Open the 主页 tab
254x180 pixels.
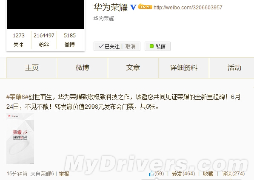32,67
